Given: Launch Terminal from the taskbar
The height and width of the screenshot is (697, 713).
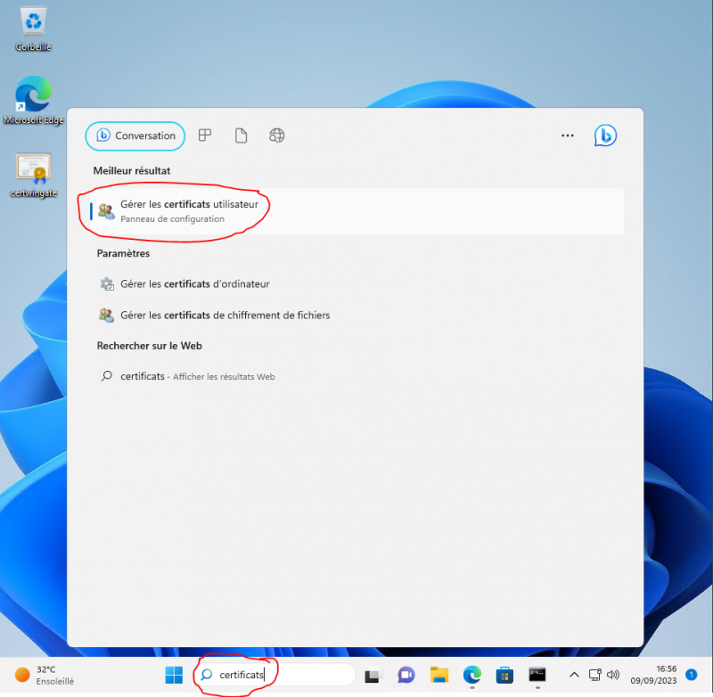Looking at the screenshot, I should pos(537,675).
